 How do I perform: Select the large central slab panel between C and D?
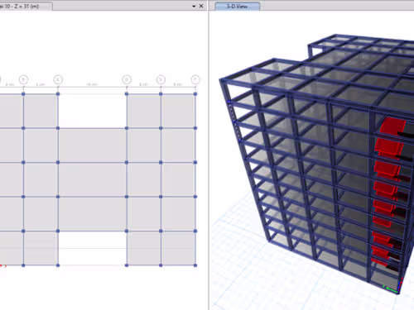[93, 179]
